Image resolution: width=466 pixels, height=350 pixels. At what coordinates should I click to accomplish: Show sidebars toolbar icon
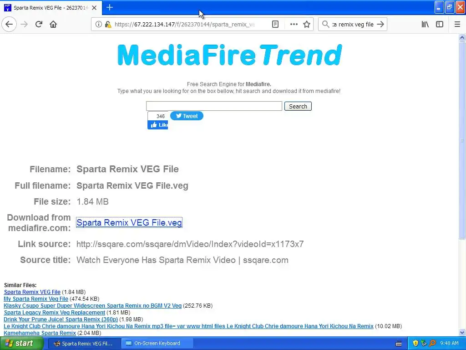(x=440, y=25)
